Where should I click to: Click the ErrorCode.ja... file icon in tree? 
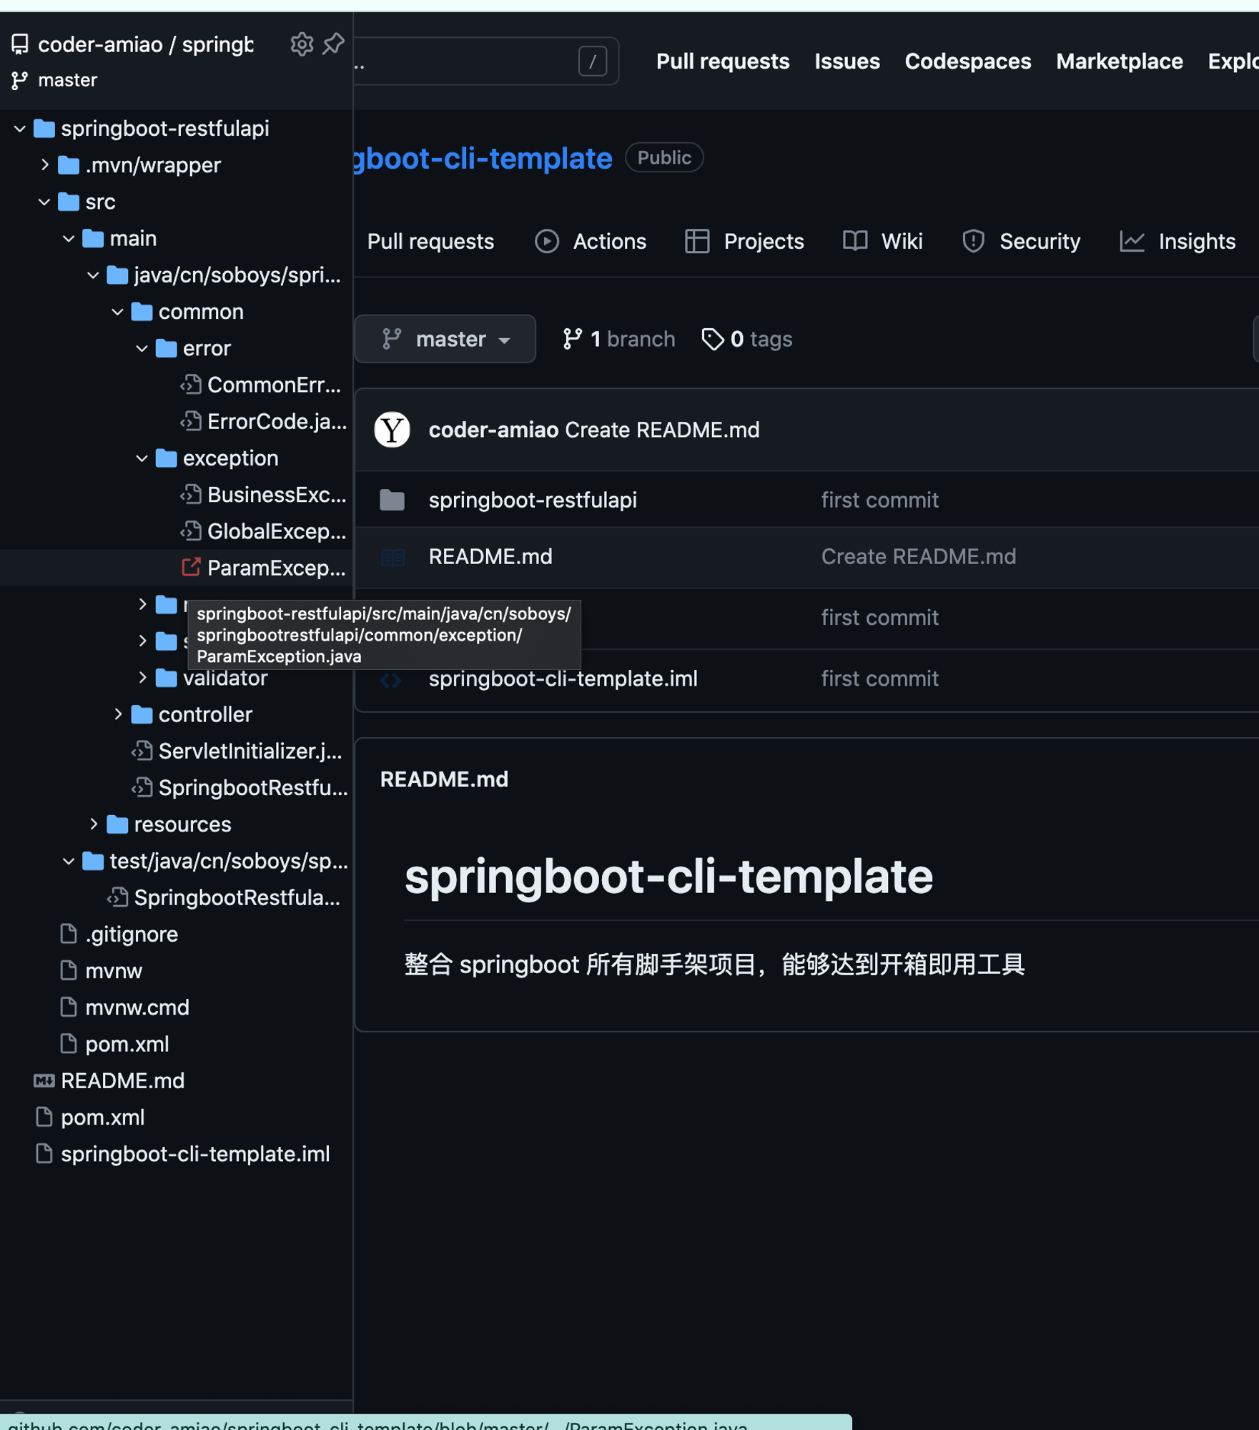click(x=190, y=422)
